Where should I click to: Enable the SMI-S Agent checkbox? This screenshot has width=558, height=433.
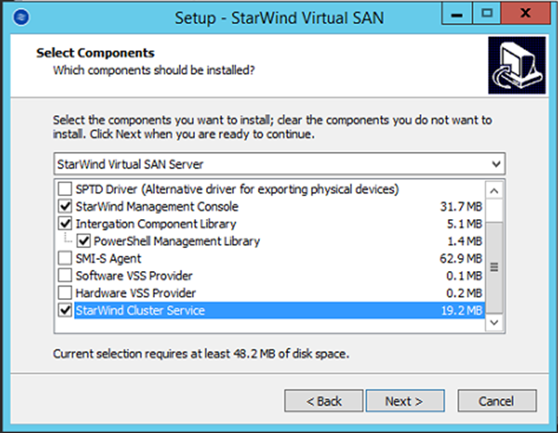pyautogui.click(x=65, y=258)
